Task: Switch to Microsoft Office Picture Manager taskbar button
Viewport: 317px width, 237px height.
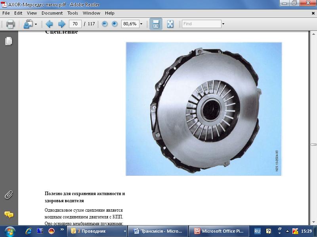Action: pyautogui.click(x=219, y=231)
